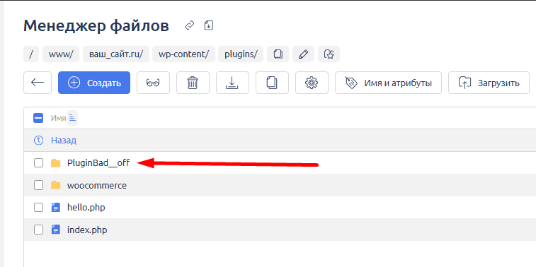Click the Имя column header

click(x=59, y=119)
